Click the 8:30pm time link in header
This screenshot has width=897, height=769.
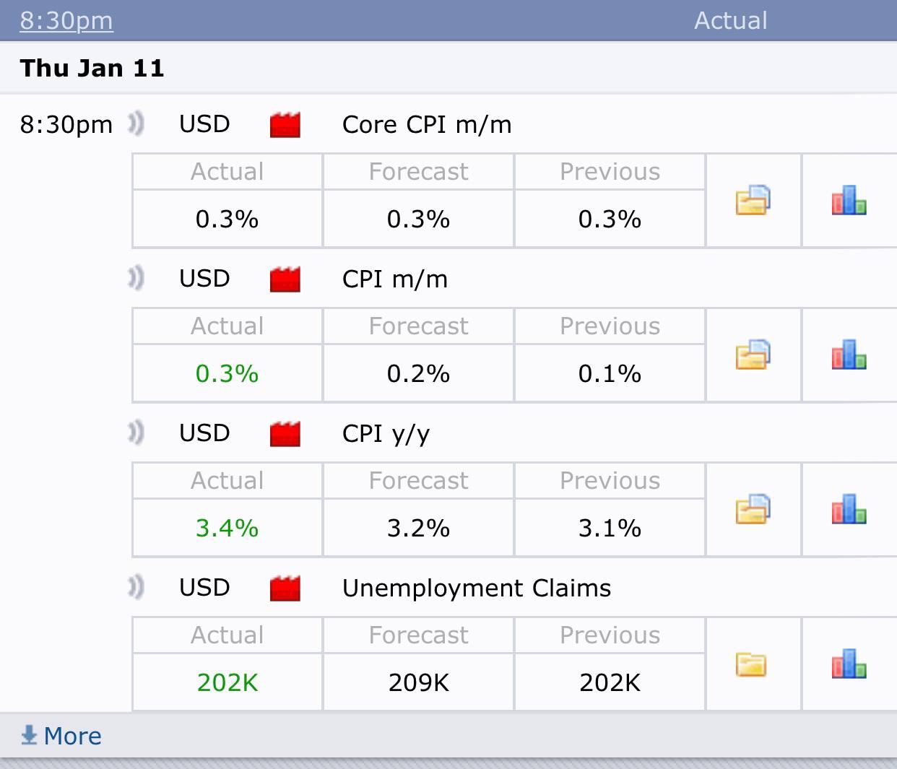coord(66,20)
